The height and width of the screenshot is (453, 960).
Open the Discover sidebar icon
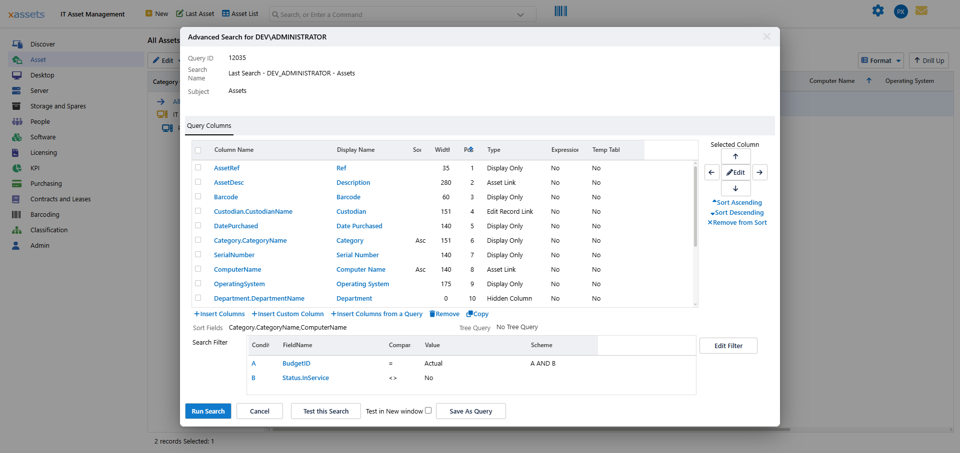tap(17, 44)
